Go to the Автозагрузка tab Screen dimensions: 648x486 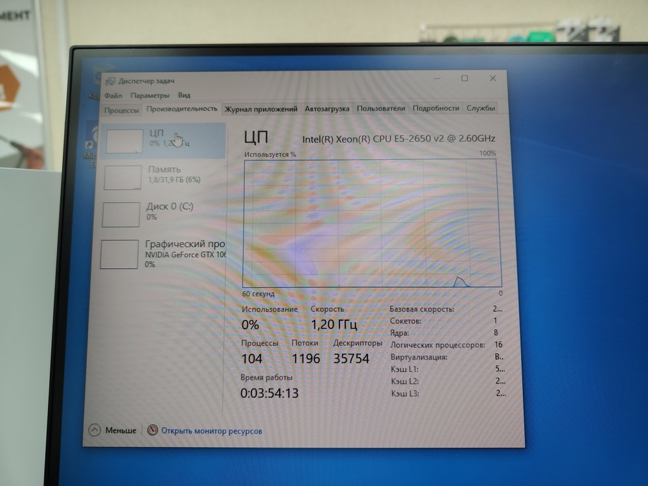point(327,109)
